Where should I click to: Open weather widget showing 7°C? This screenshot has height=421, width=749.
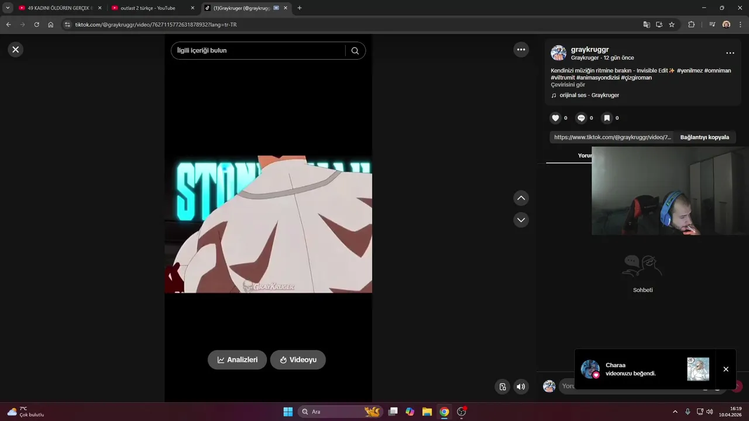26,412
